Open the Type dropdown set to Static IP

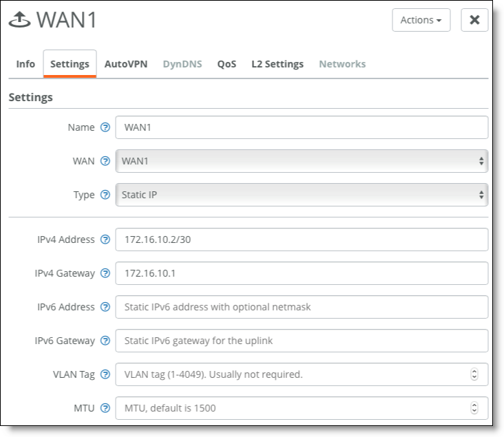tap(302, 195)
